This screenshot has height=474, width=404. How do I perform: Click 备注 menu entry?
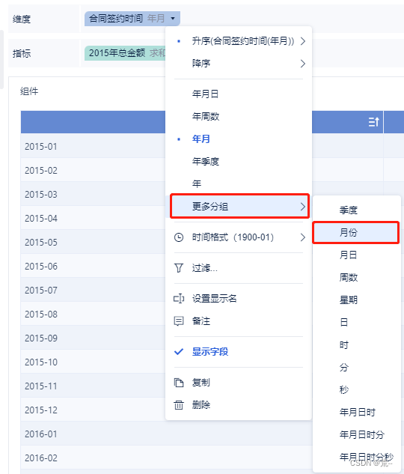(239, 321)
